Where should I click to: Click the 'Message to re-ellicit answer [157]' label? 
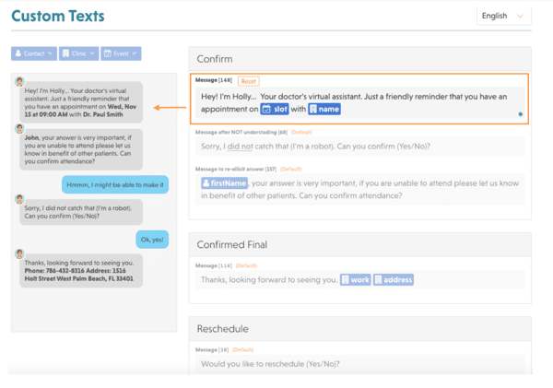236,169
